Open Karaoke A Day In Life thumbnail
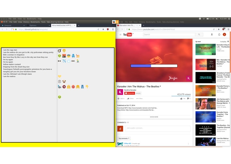Image resolution: width=231 pixels, height=164 pixels. pos(205,49)
